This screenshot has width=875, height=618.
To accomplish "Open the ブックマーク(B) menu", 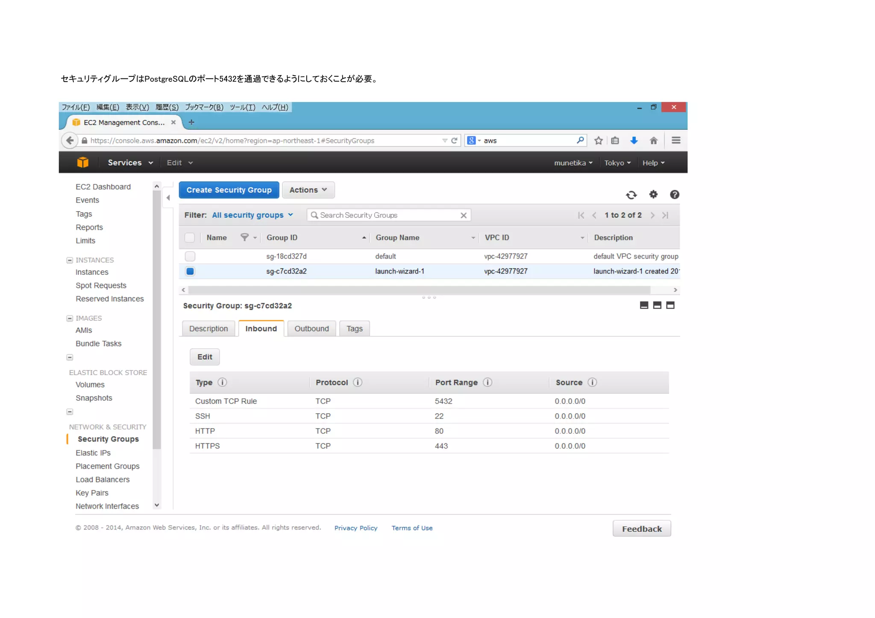I will point(204,107).
